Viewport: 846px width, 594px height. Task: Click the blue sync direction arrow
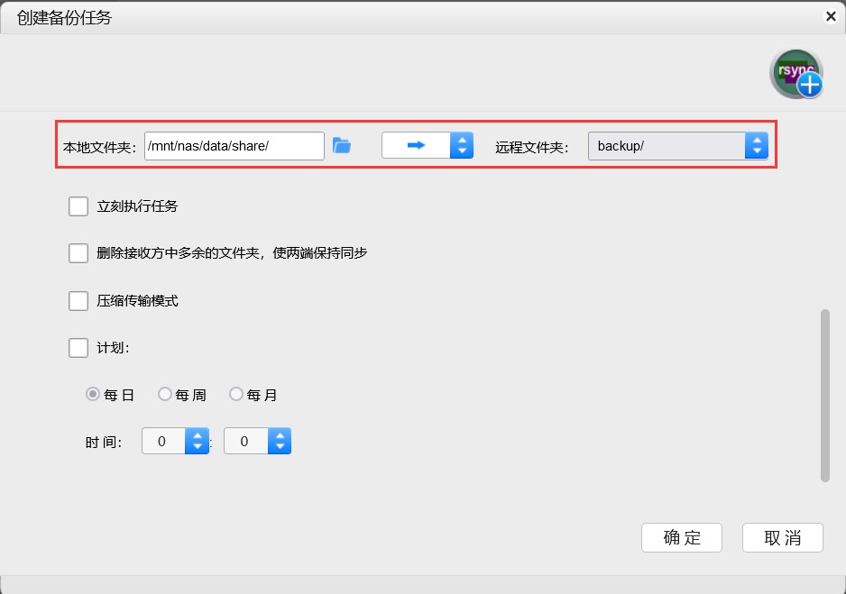click(418, 145)
